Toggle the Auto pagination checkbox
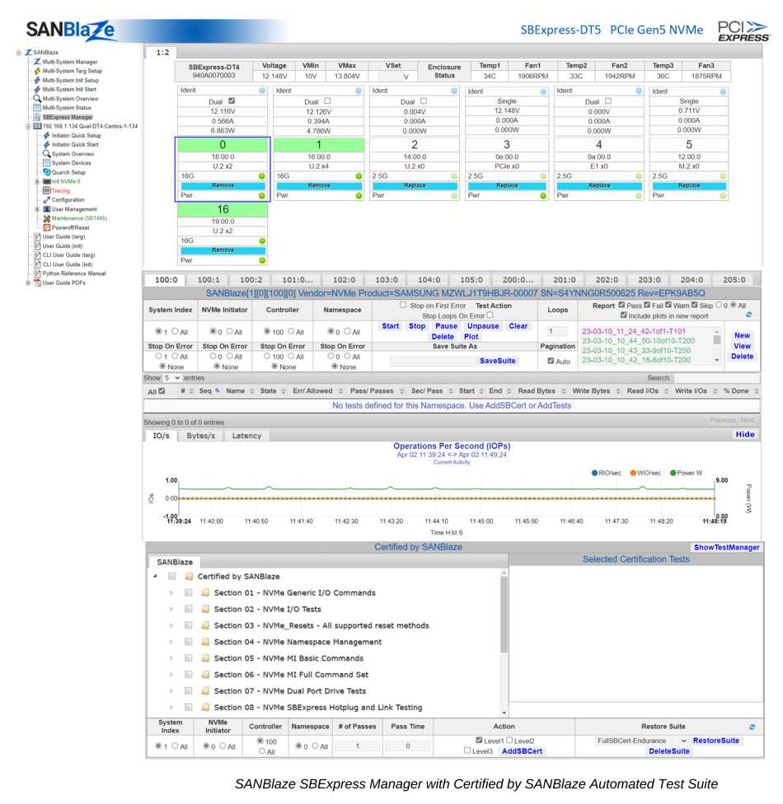 [551, 361]
